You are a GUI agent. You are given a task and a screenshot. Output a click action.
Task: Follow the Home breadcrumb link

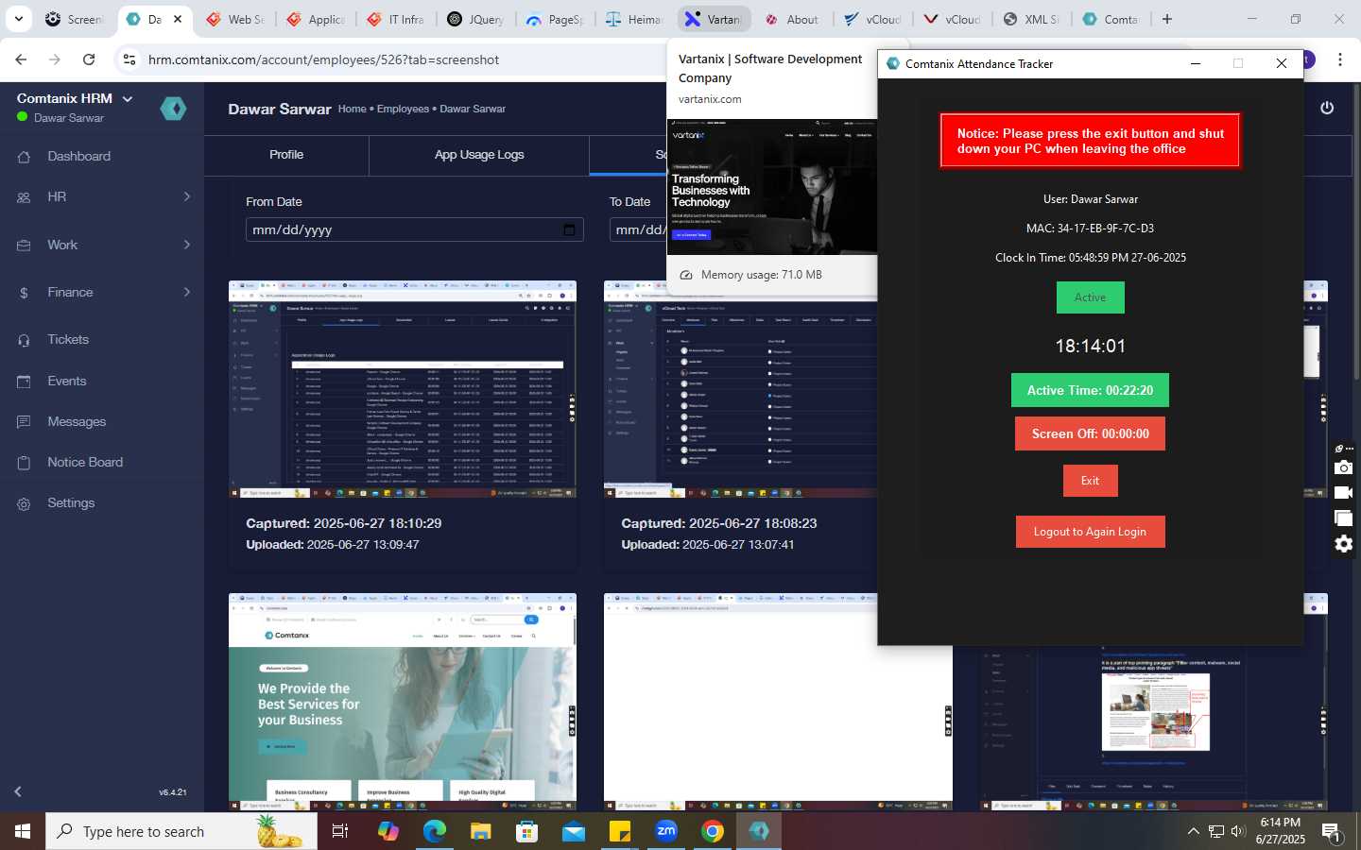[x=353, y=109]
